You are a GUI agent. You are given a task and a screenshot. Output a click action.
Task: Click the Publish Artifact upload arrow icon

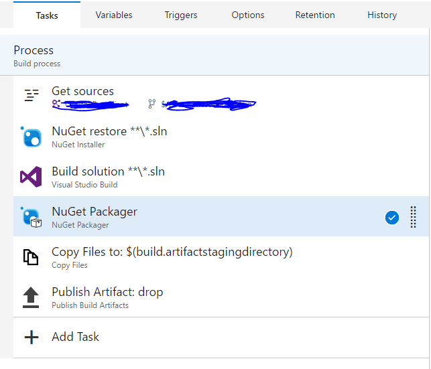point(31,297)
